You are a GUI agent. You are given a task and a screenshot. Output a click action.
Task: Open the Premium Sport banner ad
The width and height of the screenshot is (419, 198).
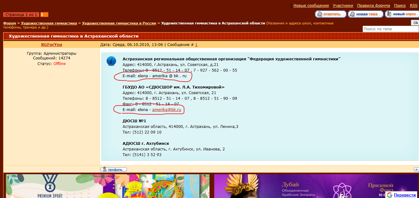pos(108,186)
